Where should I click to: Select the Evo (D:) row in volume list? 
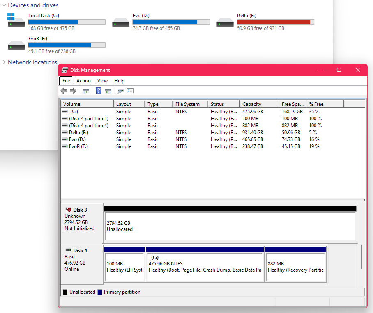coord(213,139)
